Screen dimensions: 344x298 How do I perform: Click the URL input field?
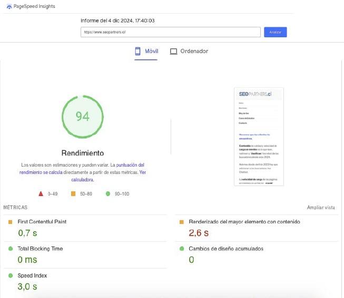tap(170, 32)
